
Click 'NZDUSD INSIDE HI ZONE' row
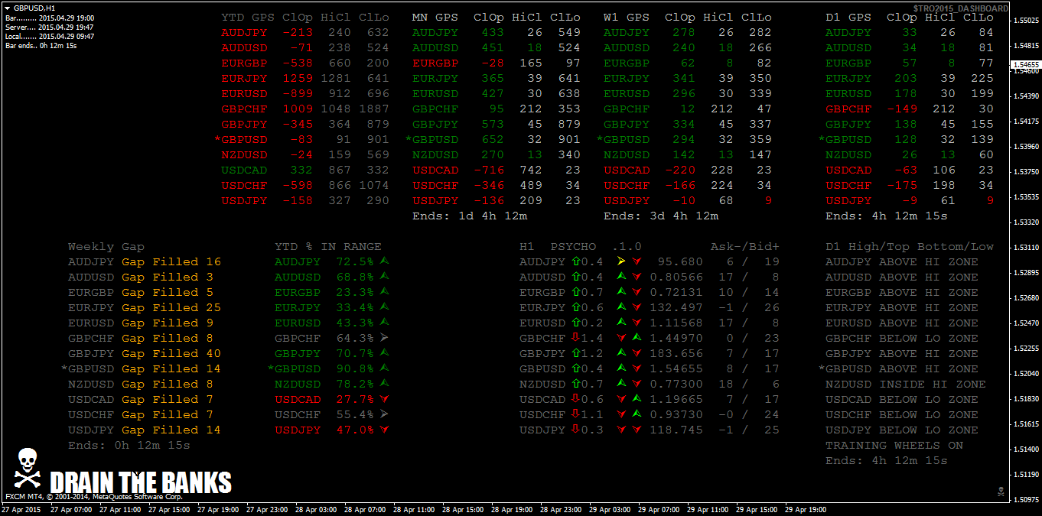coord(906,384)
